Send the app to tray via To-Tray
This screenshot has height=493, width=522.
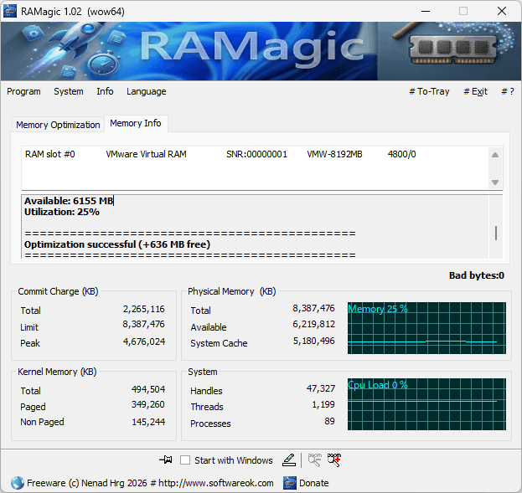(x=429, y=92)
